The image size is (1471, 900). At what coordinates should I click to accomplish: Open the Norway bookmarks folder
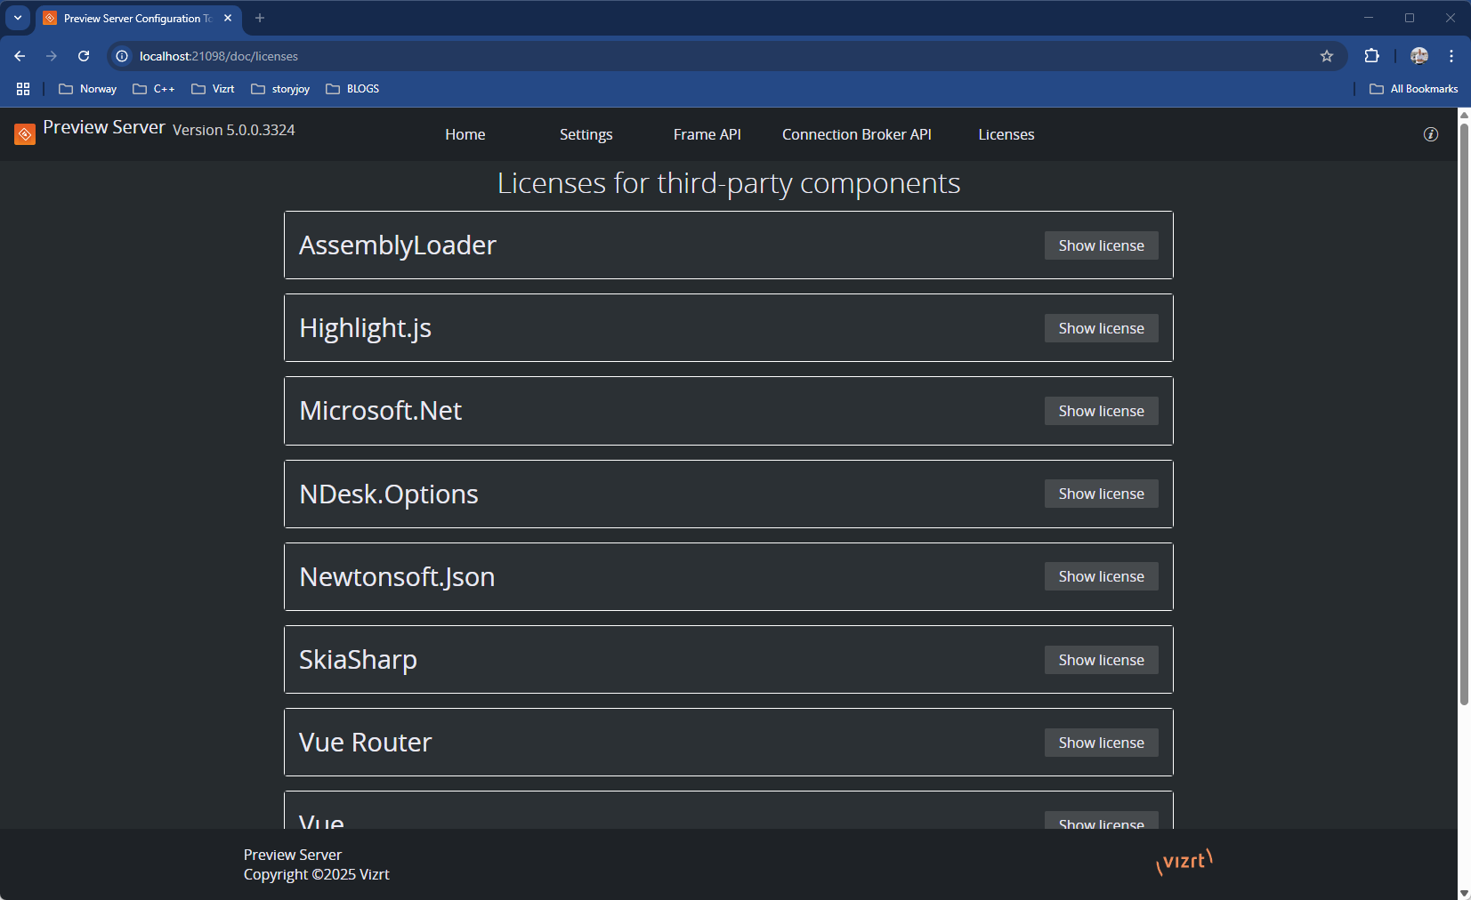click(87, 89)
